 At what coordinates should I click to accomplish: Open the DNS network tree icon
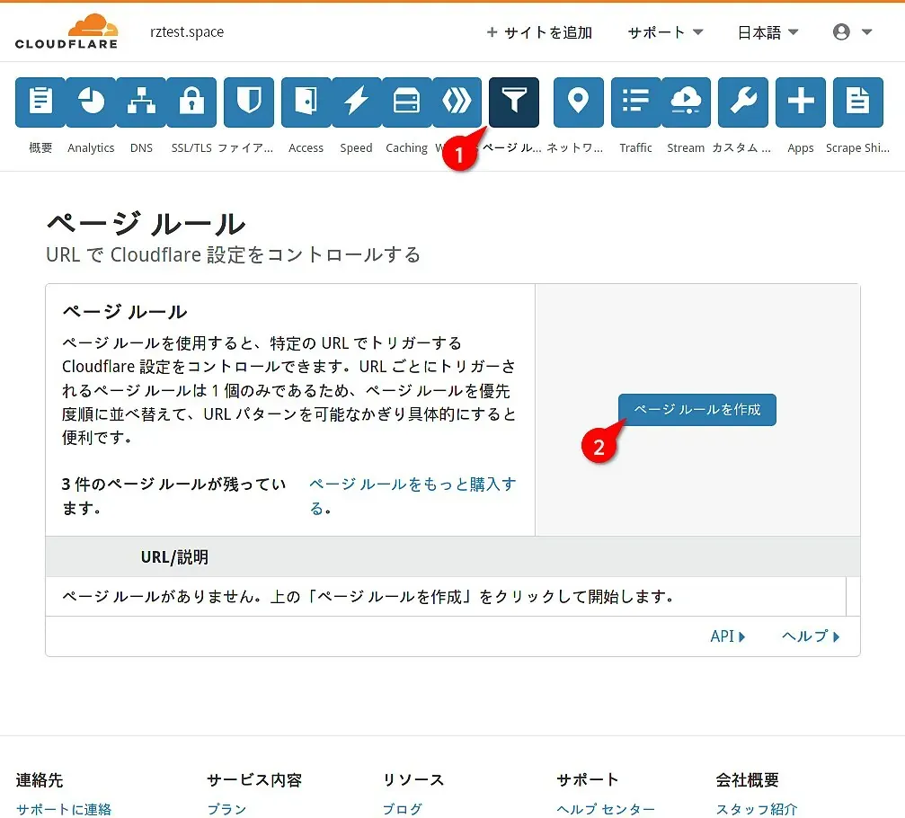point(141,102)
